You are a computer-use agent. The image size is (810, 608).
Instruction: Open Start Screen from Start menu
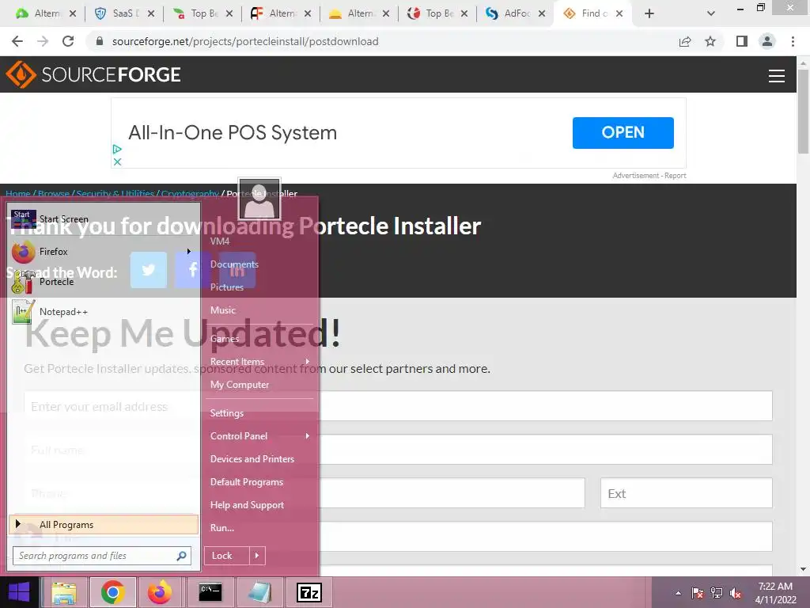tap(104, 219)
